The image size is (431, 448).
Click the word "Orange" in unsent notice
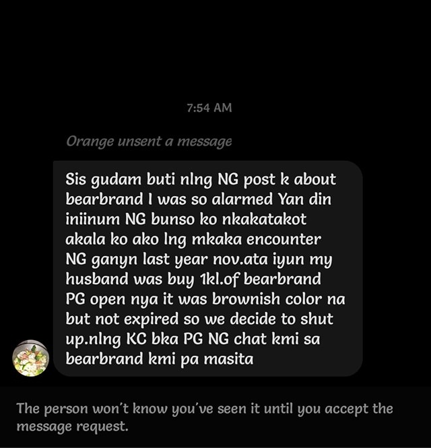tap(90, 142)
